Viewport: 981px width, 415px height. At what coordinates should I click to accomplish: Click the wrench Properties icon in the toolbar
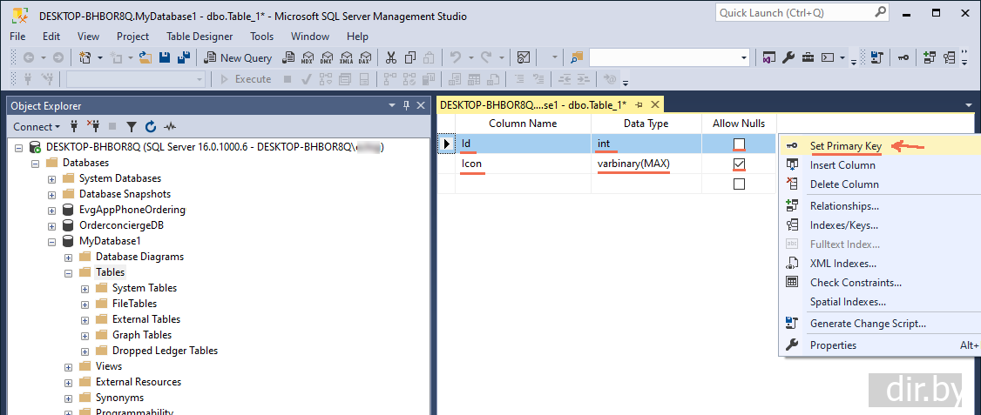[x=788, y=57]
